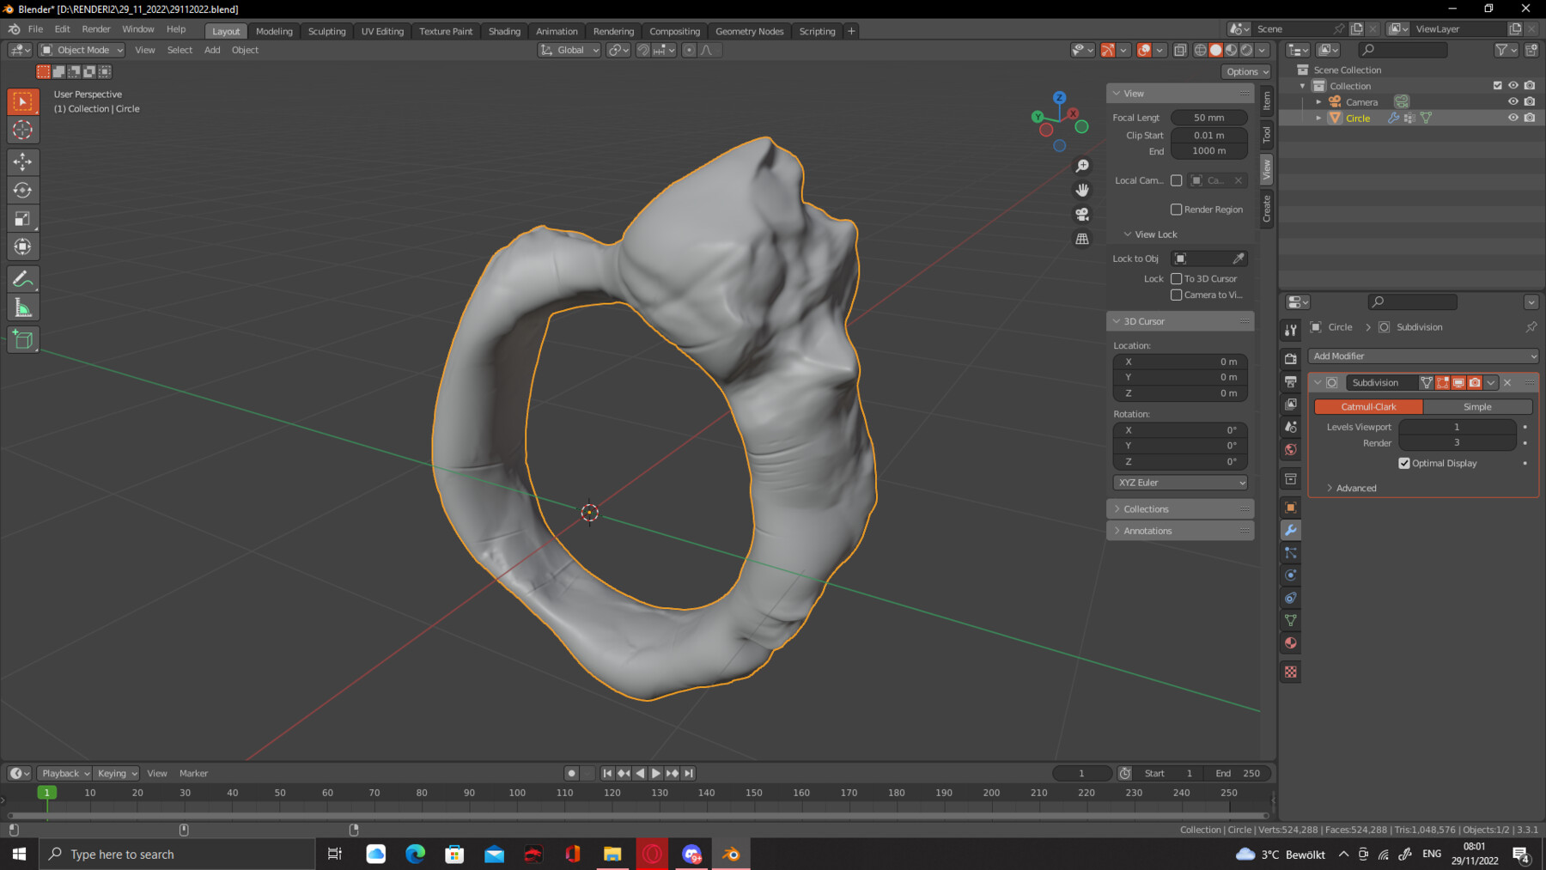Launch Blender from the taskbar
Image resolution: width=1546 pixels, height=870 pixels.
click(731, 853)
